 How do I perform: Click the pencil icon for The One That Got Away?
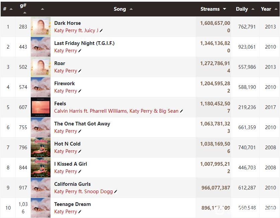(80, 131)
